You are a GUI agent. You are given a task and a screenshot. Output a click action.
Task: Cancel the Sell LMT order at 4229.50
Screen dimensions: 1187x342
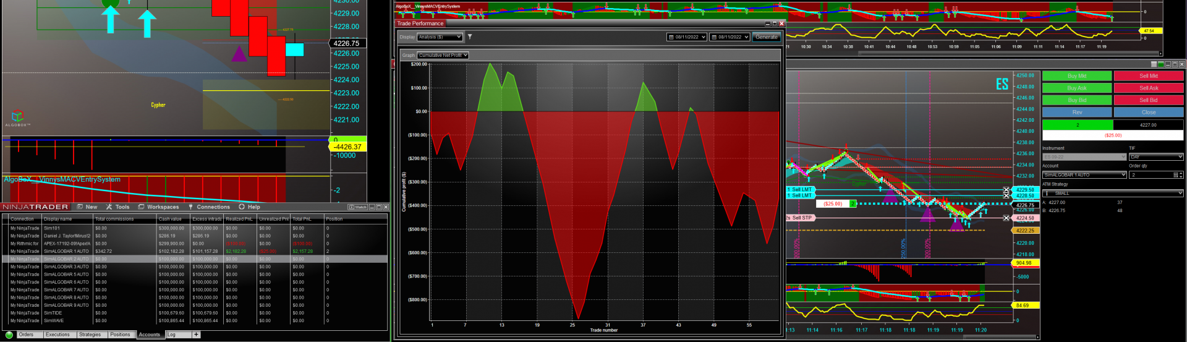pos(1006,190)
